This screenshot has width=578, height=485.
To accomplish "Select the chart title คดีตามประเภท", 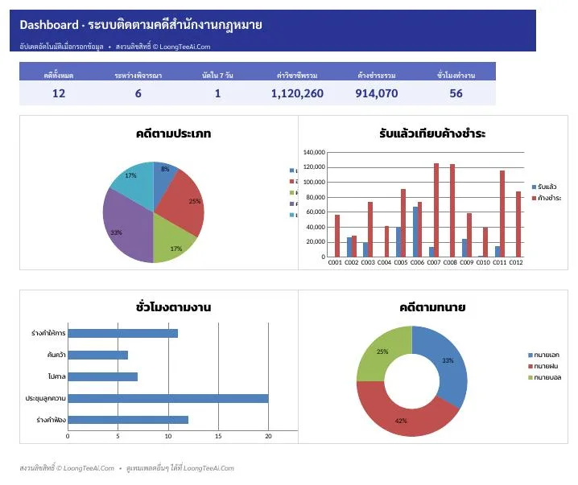I will [173, 134].
